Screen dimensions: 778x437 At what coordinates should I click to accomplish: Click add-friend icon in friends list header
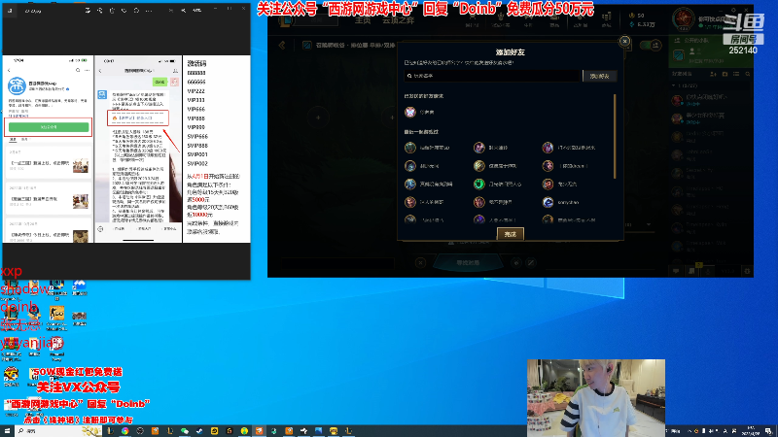pyautogui.click(x=714, y=74)
